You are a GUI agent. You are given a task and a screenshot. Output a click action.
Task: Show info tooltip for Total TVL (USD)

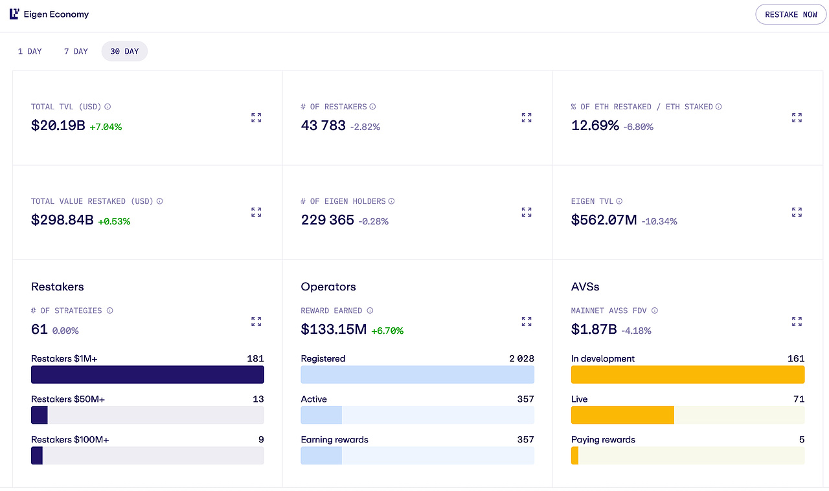108,107
